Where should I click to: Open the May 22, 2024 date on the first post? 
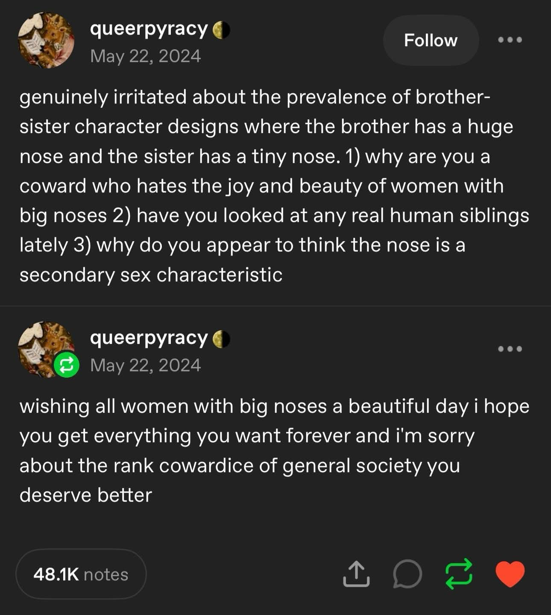click(x=145, y=56)
